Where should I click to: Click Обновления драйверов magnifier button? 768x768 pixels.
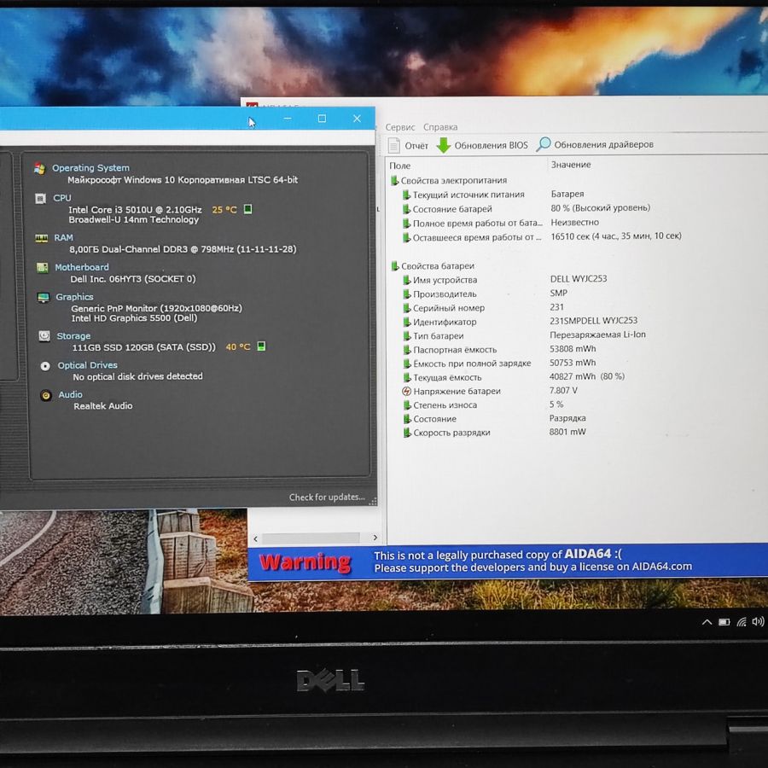(x=595, y=144)
